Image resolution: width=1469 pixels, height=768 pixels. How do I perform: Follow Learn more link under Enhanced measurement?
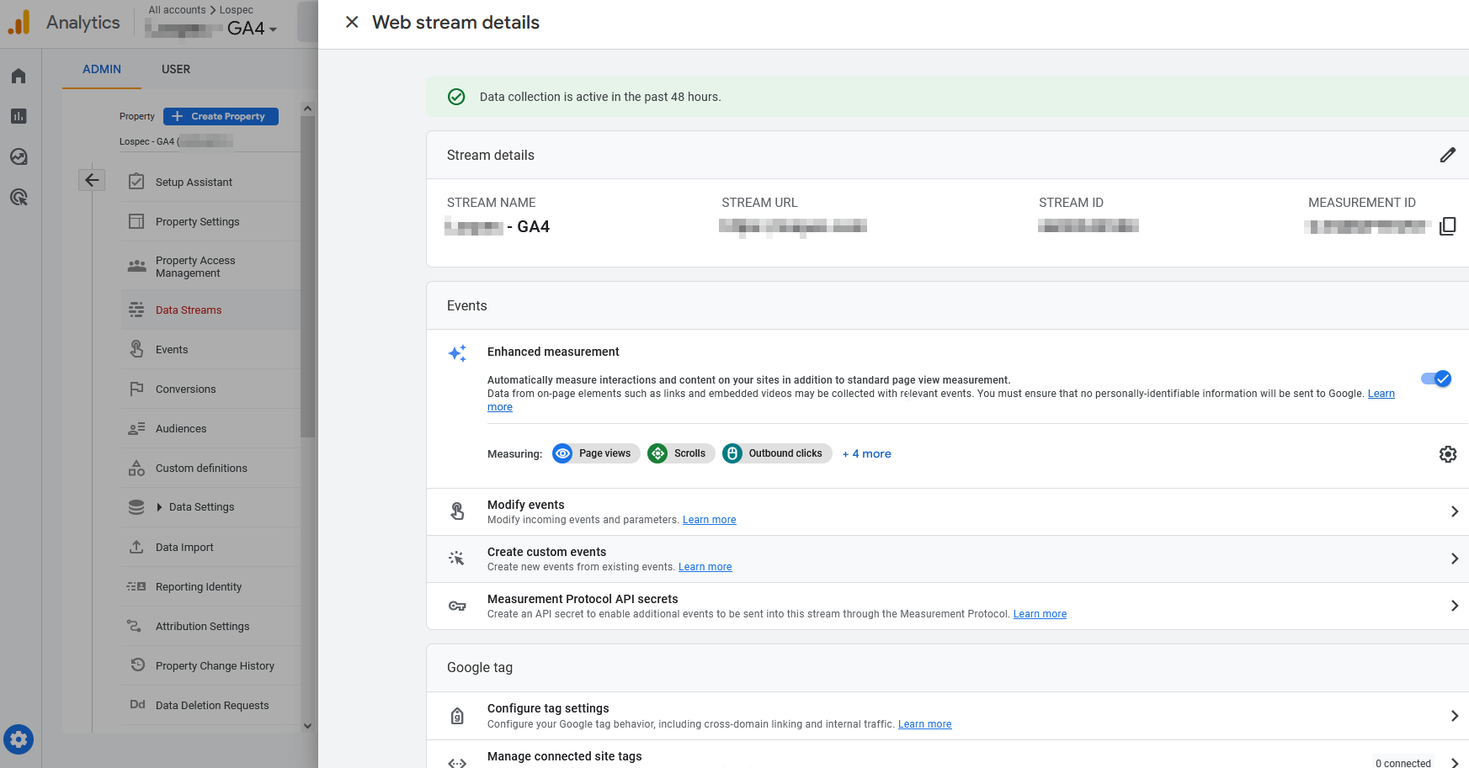pyautogui.click(x=1381, y=394)
